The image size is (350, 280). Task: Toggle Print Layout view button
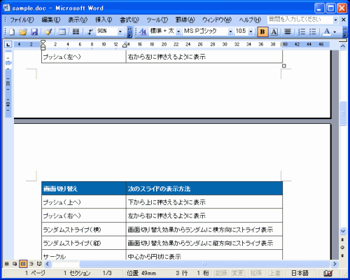pyautogui.click(x=23, y=264)
